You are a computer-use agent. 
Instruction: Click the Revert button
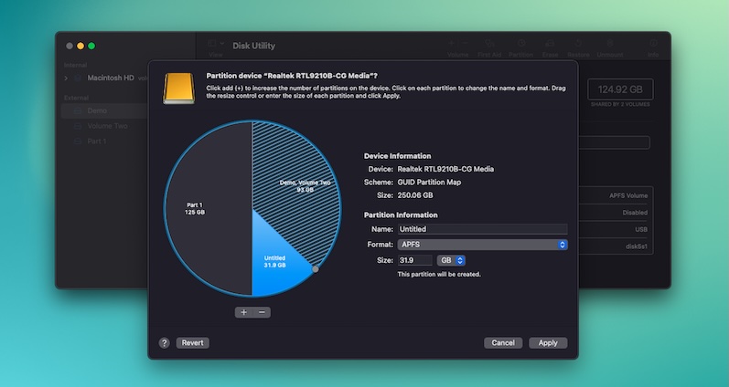192,343
